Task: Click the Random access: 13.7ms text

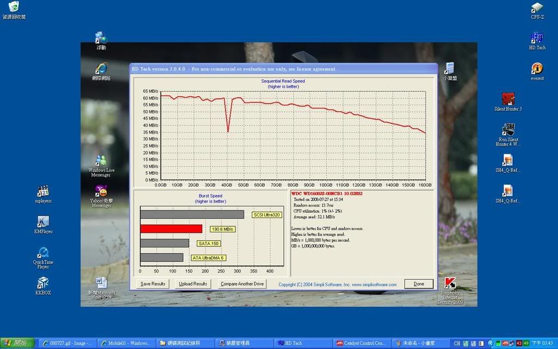Action: point(313,205)
